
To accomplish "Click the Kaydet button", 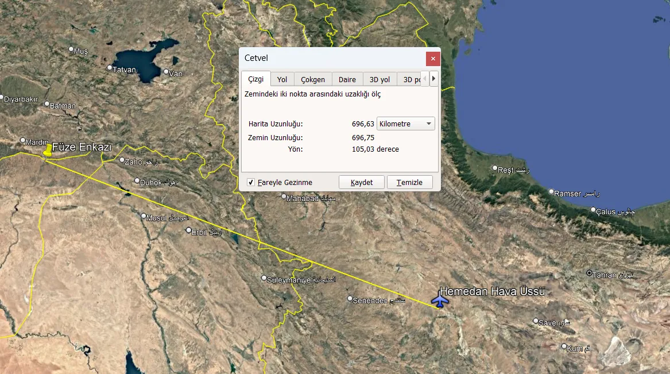I will (x=362, y=183).
